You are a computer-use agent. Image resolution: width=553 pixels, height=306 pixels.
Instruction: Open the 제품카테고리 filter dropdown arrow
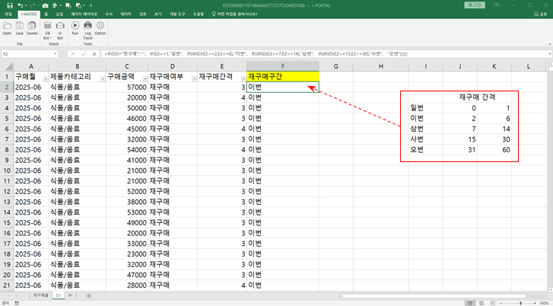click(x=101, y=78)
